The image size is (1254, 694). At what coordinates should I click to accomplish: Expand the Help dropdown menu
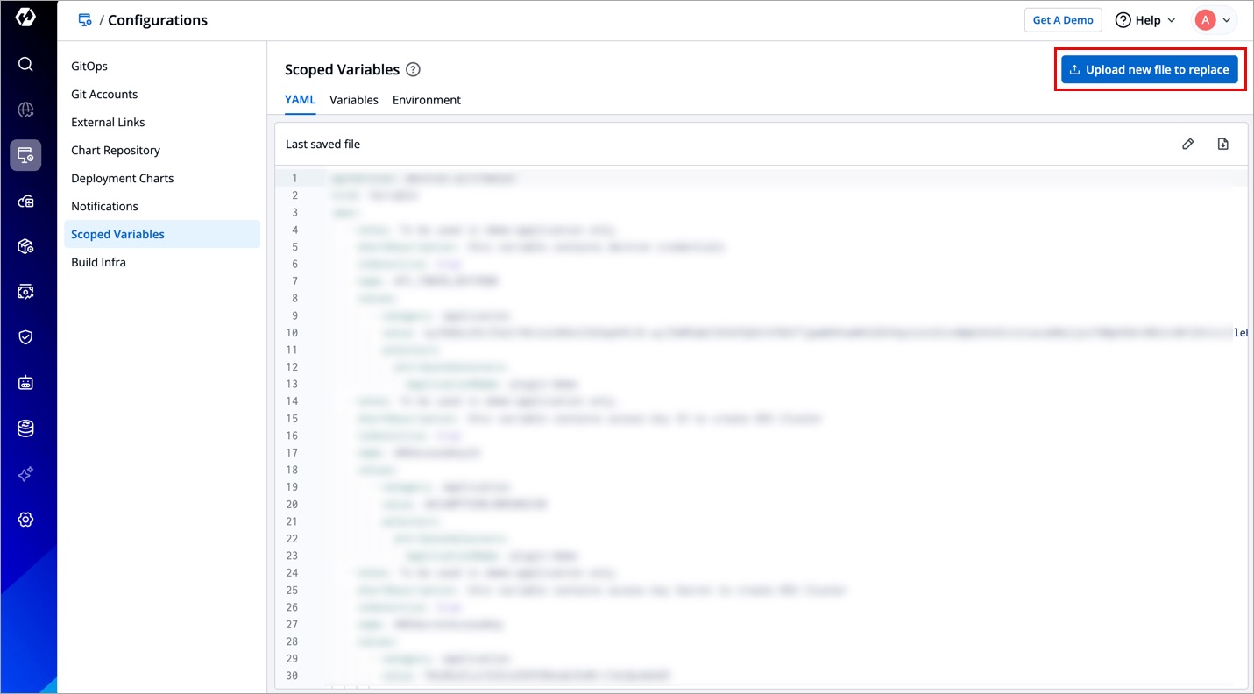click(1145, 20)
